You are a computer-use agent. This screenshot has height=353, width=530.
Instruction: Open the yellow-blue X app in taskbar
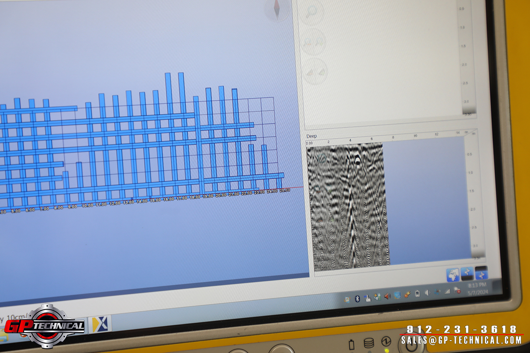coord(101,324)
